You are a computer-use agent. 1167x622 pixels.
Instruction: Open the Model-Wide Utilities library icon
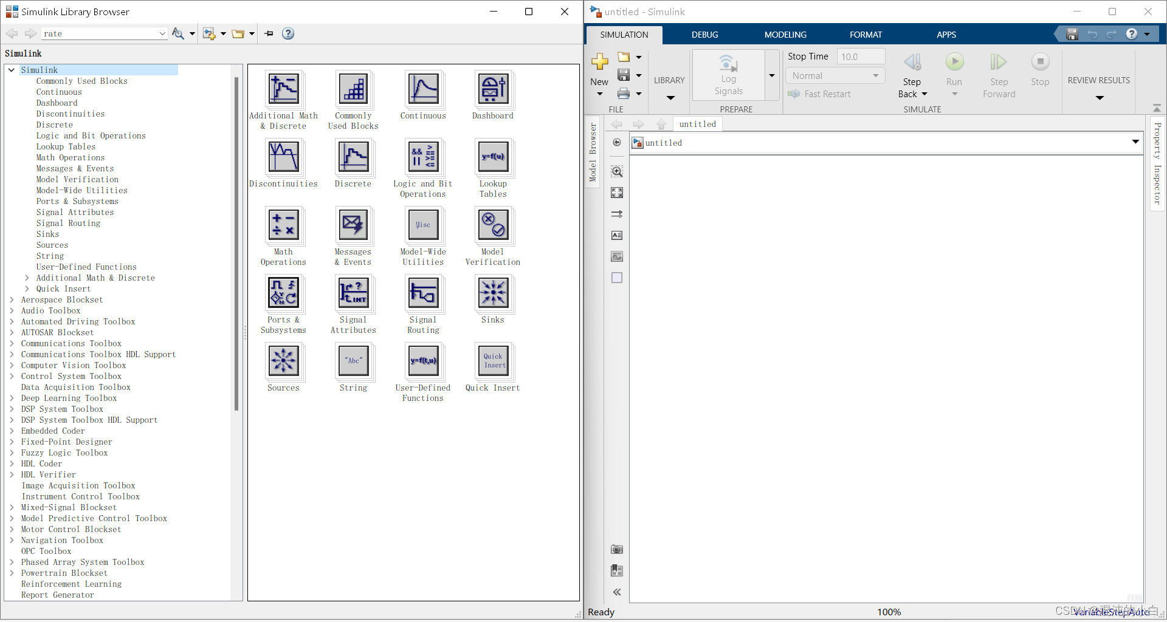tap(424, 225)
